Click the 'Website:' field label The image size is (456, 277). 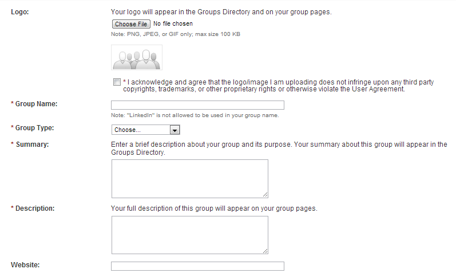pos(25,265)
